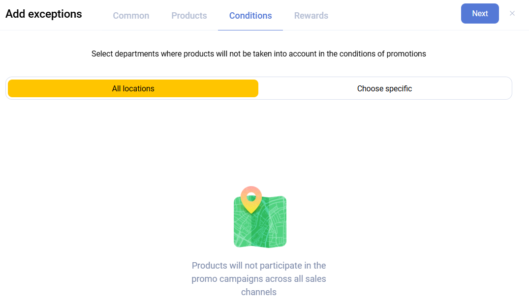Jump to the Rewards tab
Screen dimensions: 529x301
[311, 16]
